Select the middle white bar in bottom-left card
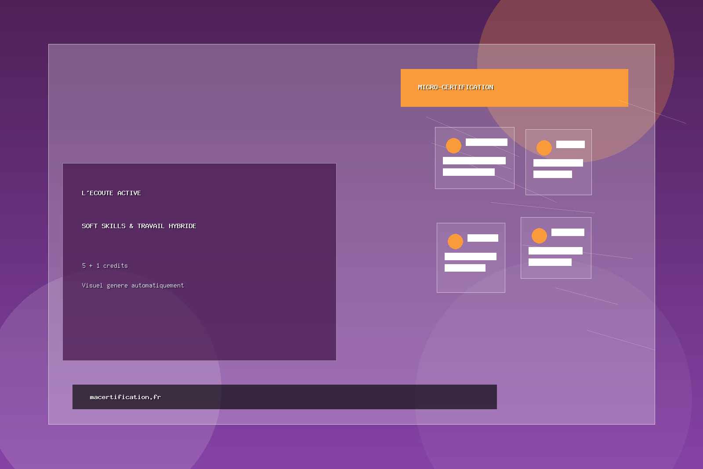The image size is (703, 469). coord(470,256)
